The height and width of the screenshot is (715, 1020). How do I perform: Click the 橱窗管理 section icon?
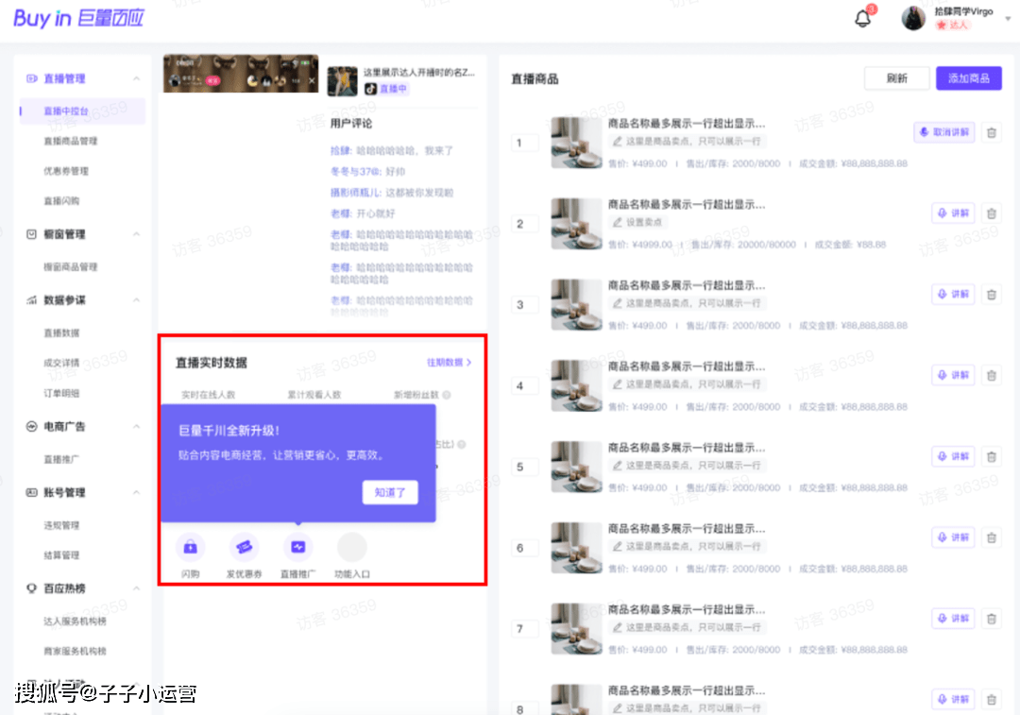click(x=31, y=234)
